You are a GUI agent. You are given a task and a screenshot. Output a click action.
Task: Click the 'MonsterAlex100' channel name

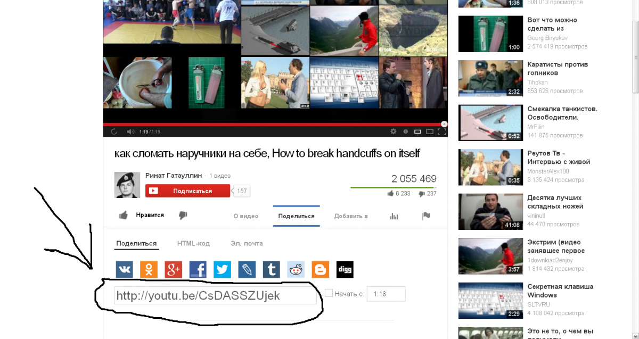548,171
